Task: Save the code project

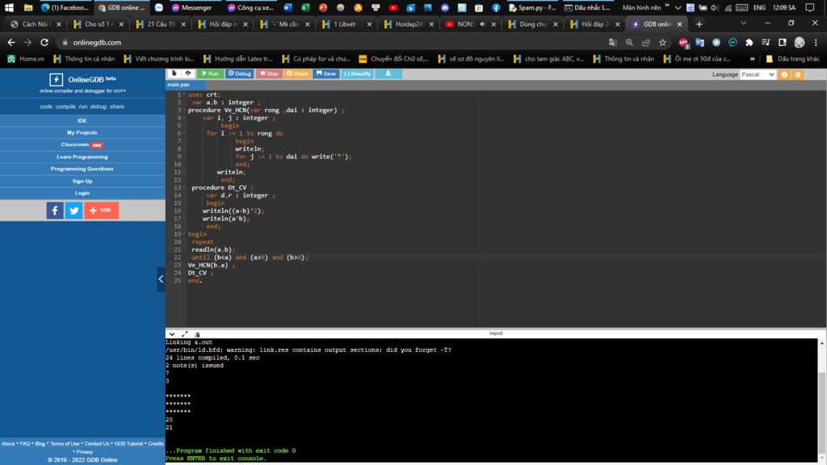Action: click(x=326, y=73)
